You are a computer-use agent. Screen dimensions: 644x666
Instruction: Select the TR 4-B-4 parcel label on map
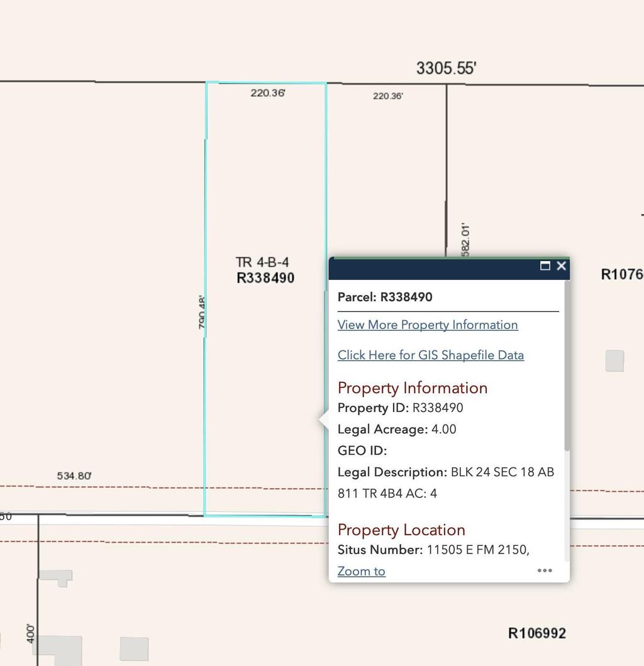coord(262,262)
